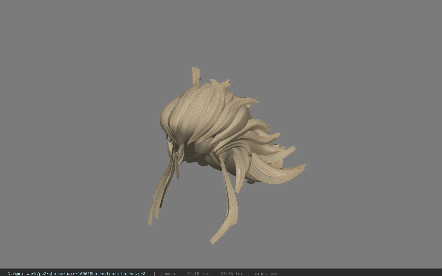Click the 3D hair model in viewport
This screenshot has height=276, width=442.
(x=226, y=155)
